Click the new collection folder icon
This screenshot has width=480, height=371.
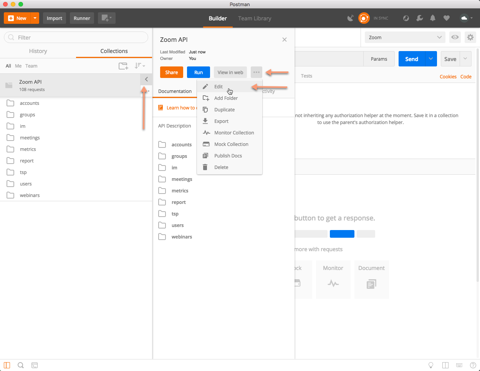pos(123,66)
